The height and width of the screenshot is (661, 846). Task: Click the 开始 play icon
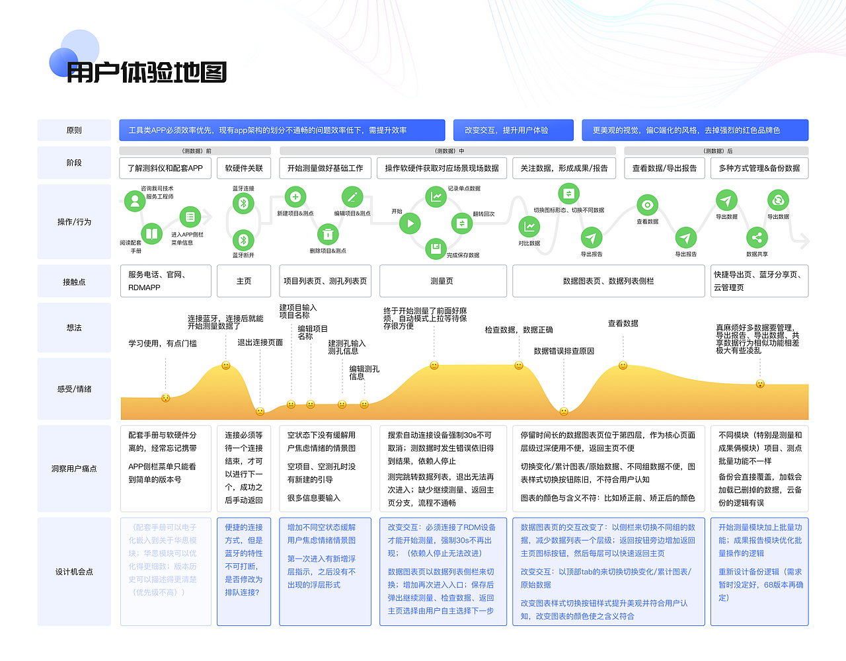(410, 223)
